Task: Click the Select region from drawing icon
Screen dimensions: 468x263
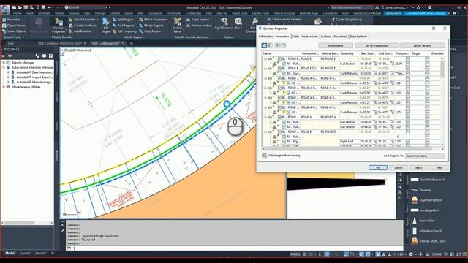Action: (x=264, y=156)
